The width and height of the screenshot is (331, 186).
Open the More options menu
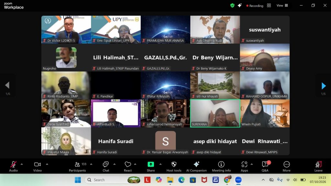pos(286,166)
